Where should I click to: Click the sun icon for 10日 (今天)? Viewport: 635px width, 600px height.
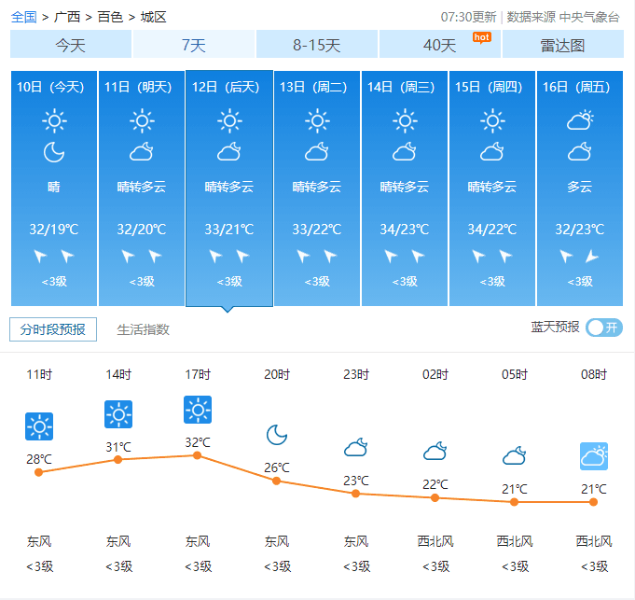click(54, 120)
